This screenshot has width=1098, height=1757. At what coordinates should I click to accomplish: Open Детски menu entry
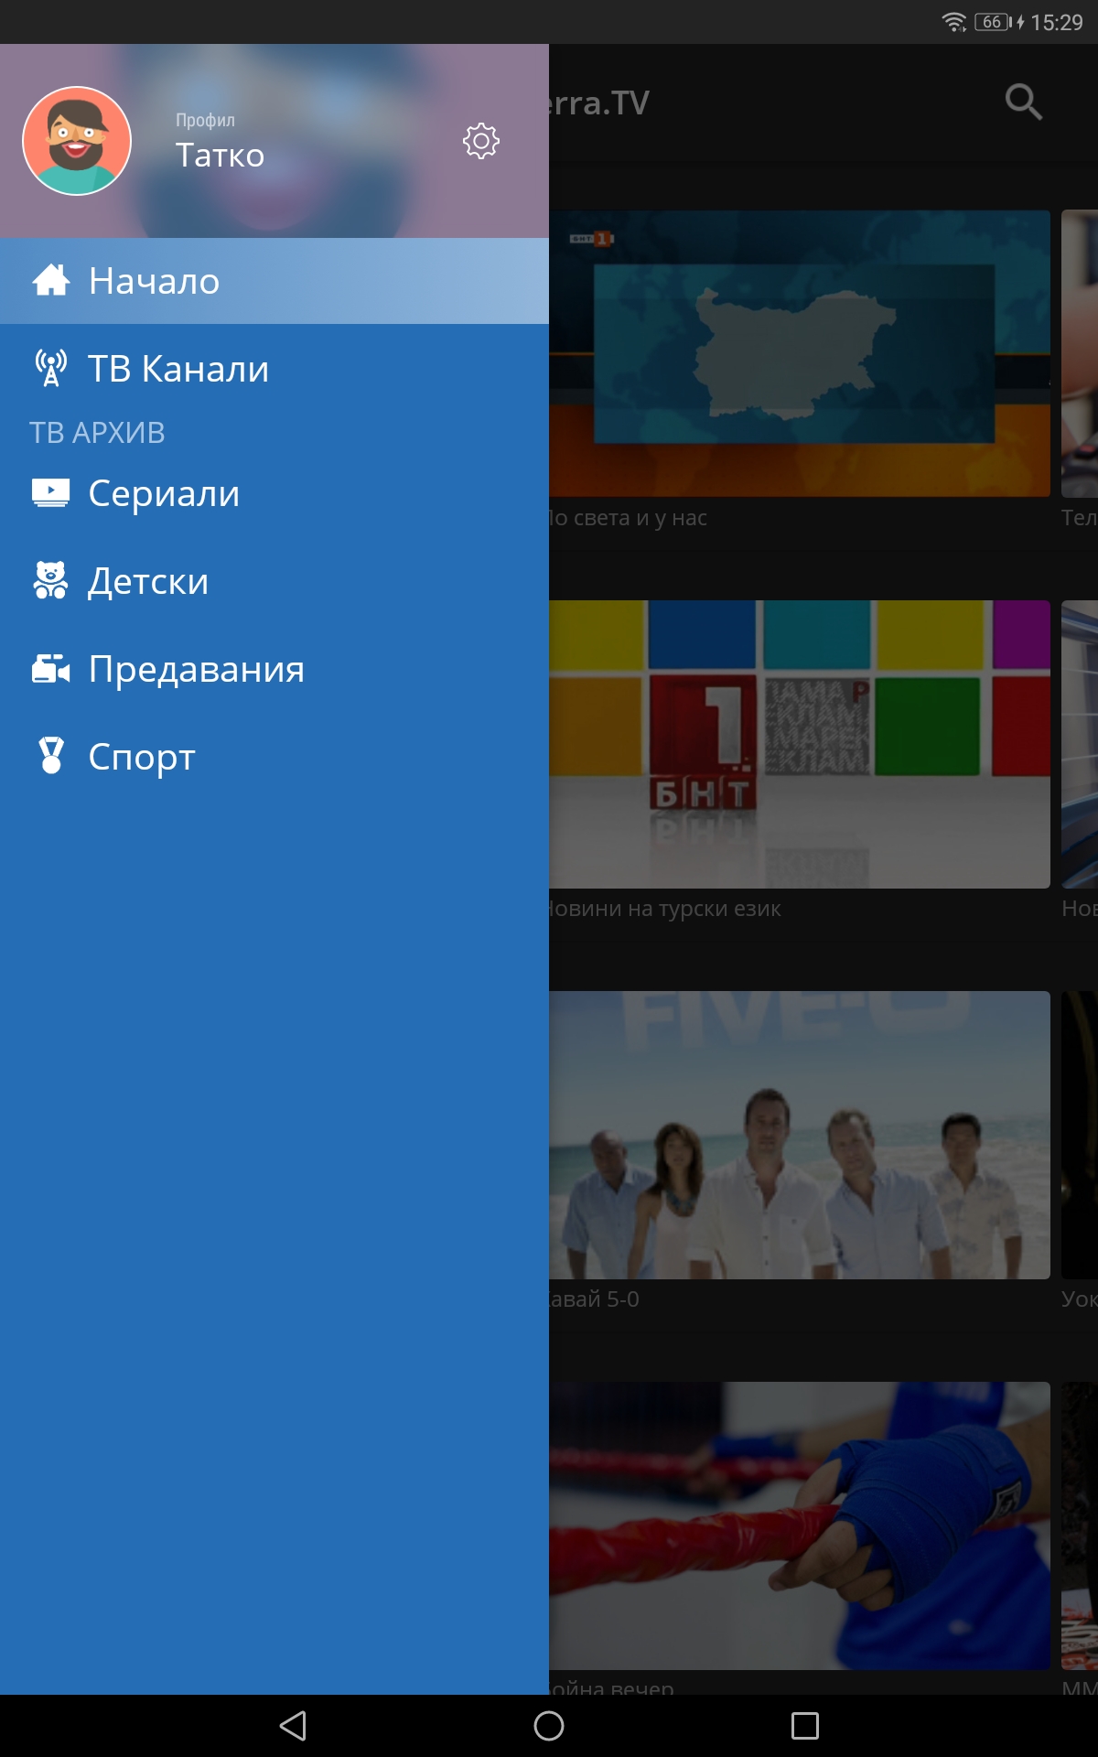(x=274, y=581)
